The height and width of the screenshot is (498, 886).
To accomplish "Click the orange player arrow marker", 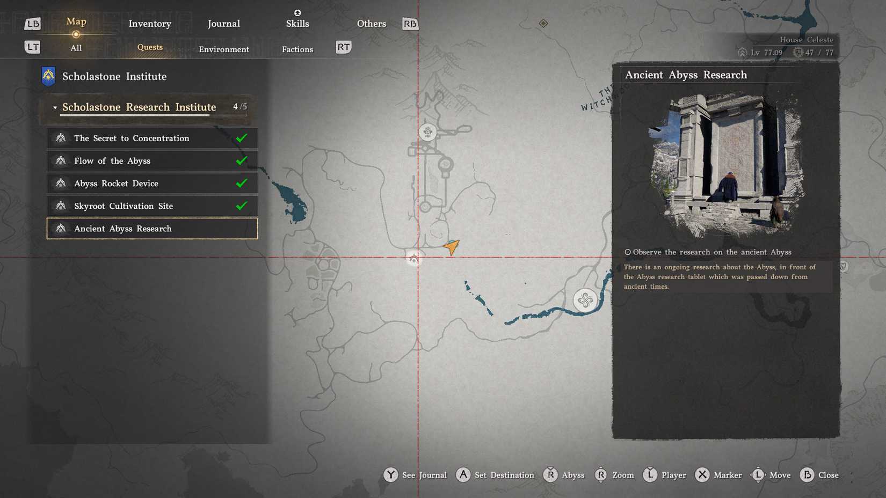I will [452, 247].
